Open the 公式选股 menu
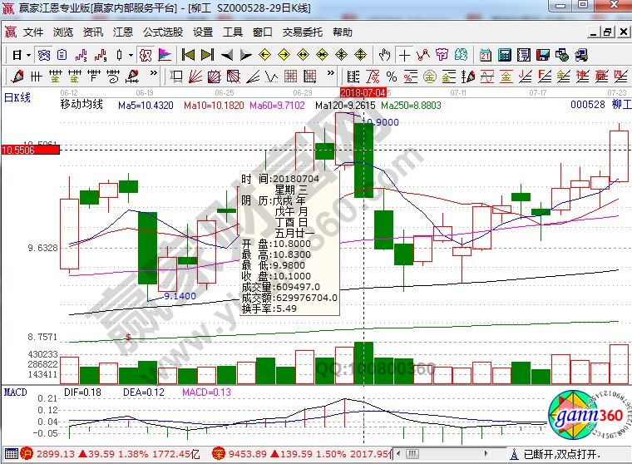This screenshot has height=464, width=632. coord(162,32)
